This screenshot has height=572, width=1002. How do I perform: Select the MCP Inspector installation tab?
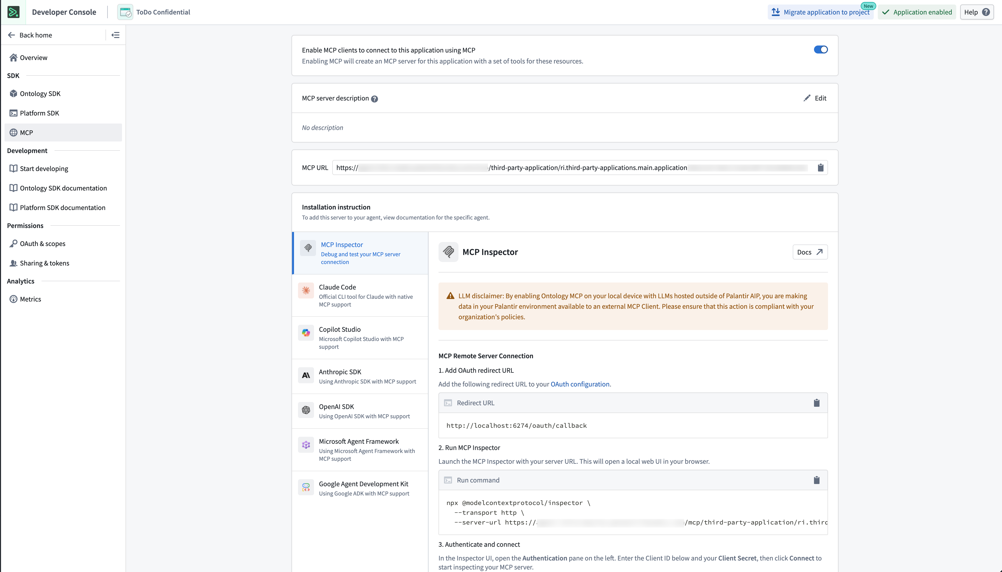pos(360,253)
